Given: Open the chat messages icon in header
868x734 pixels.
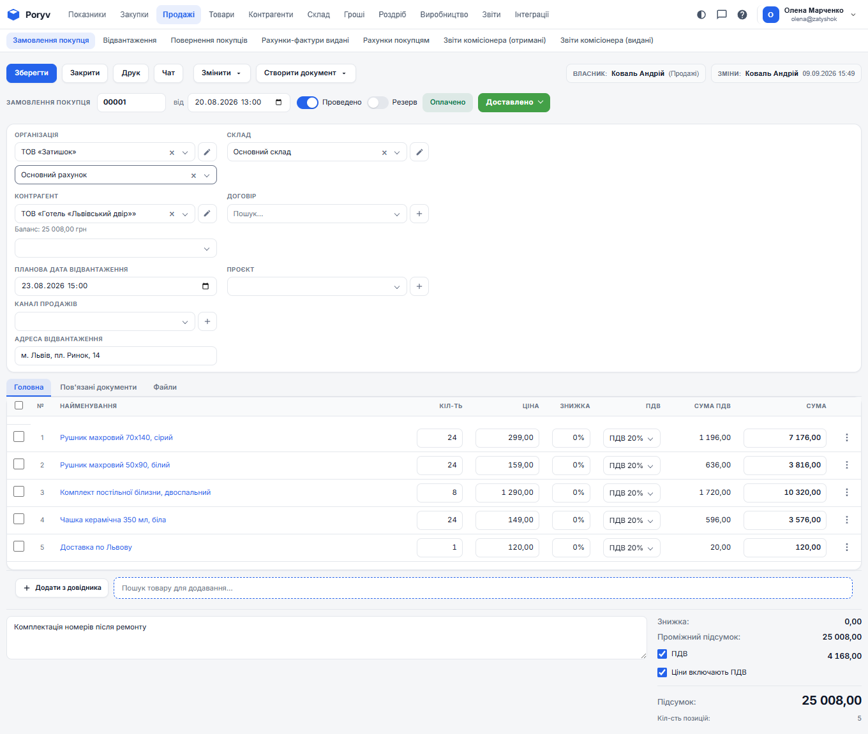Looking at the screenshot, I should [722, 15].
